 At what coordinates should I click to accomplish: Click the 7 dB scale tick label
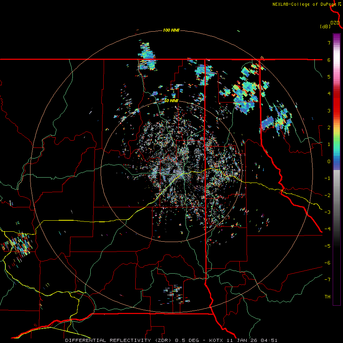329,43
